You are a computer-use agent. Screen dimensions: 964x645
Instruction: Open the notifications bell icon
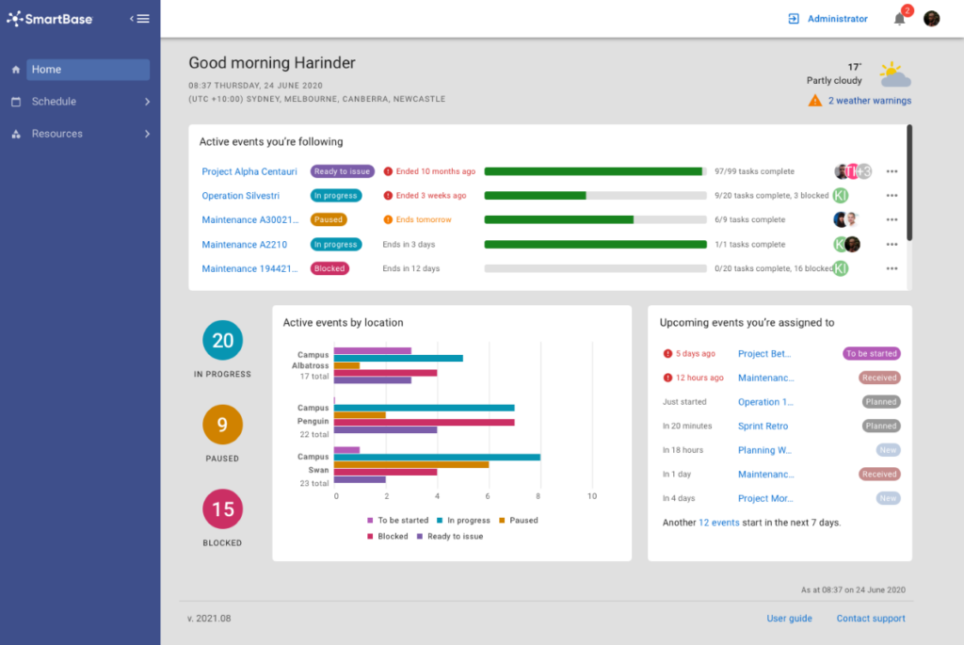(x=899, y=19)
